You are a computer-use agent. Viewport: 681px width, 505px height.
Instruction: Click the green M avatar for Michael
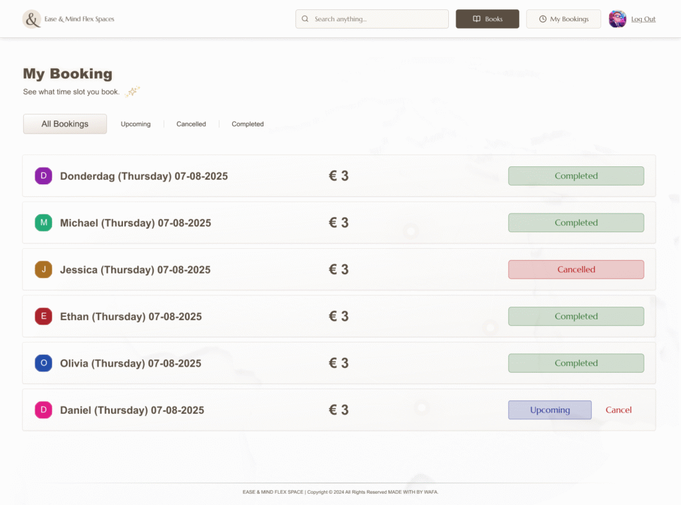point(44,223)
